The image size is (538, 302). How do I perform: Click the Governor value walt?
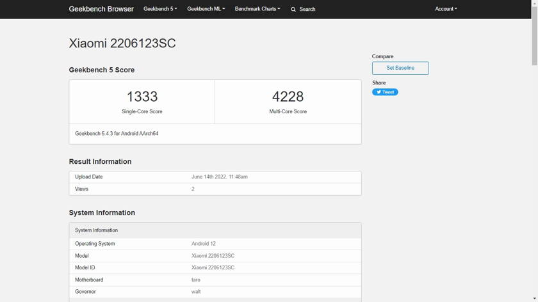(x=196, y=291)
